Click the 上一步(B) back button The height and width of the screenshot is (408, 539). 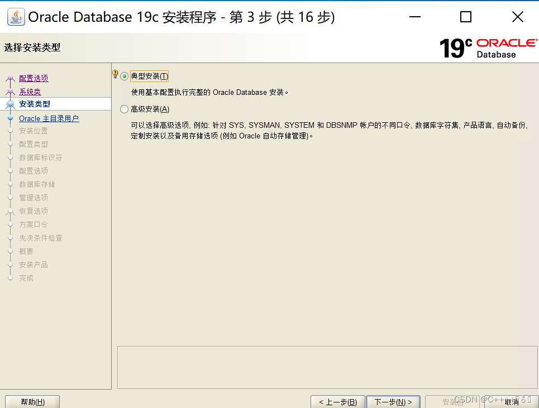point(337,402)
